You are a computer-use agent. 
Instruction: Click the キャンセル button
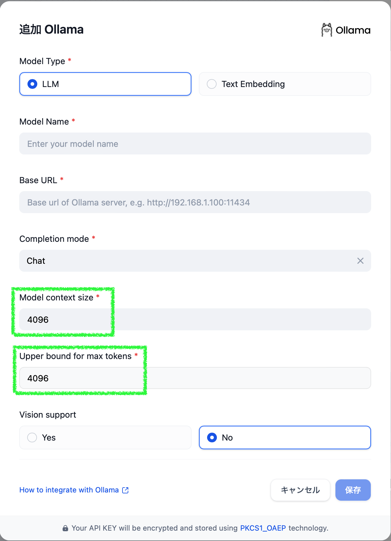click(x=300, y=490)
